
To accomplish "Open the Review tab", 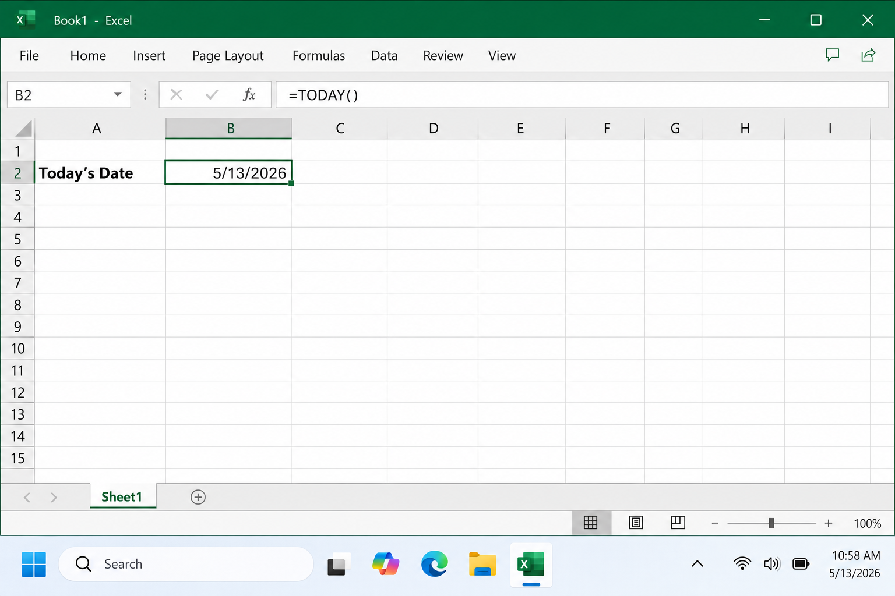I will 443,55.
